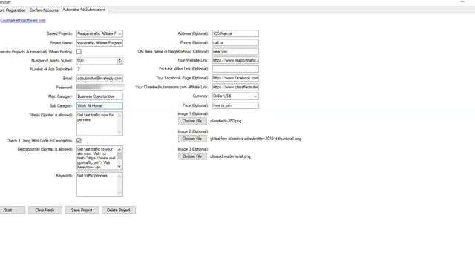Click the Number of Ads Submitted value
The image size is (475, 267).
pyautogui.click(x=79, y=69)
